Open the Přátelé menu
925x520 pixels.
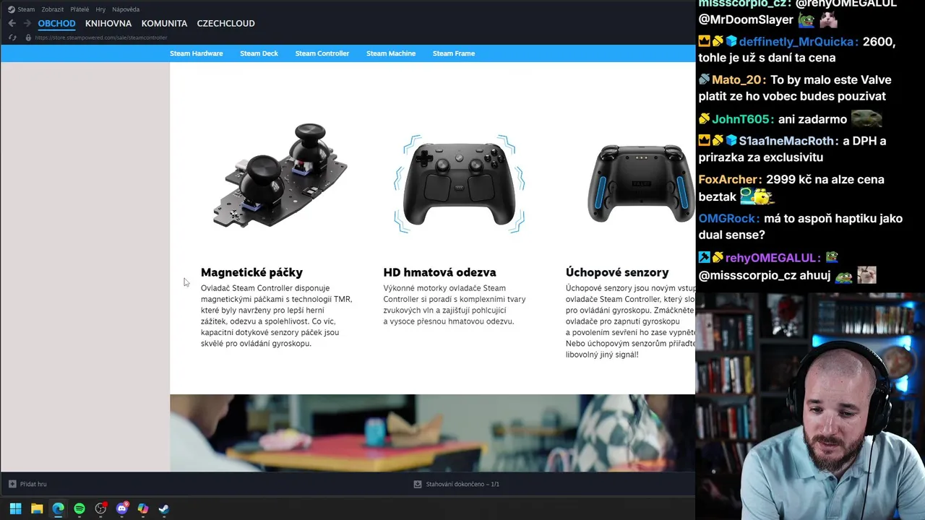[x=79, y=9]
